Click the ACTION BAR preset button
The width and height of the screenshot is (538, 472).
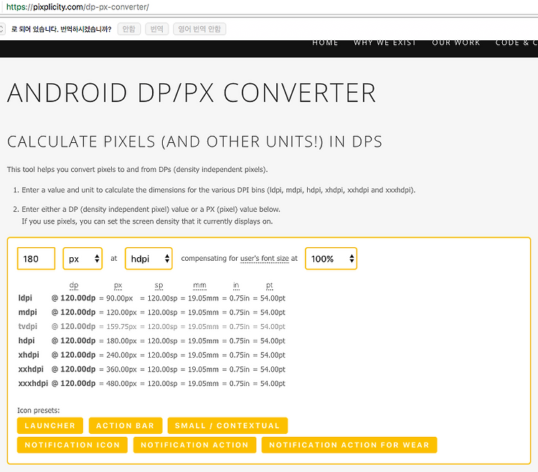pyautogui.click(x=126, y=425)
